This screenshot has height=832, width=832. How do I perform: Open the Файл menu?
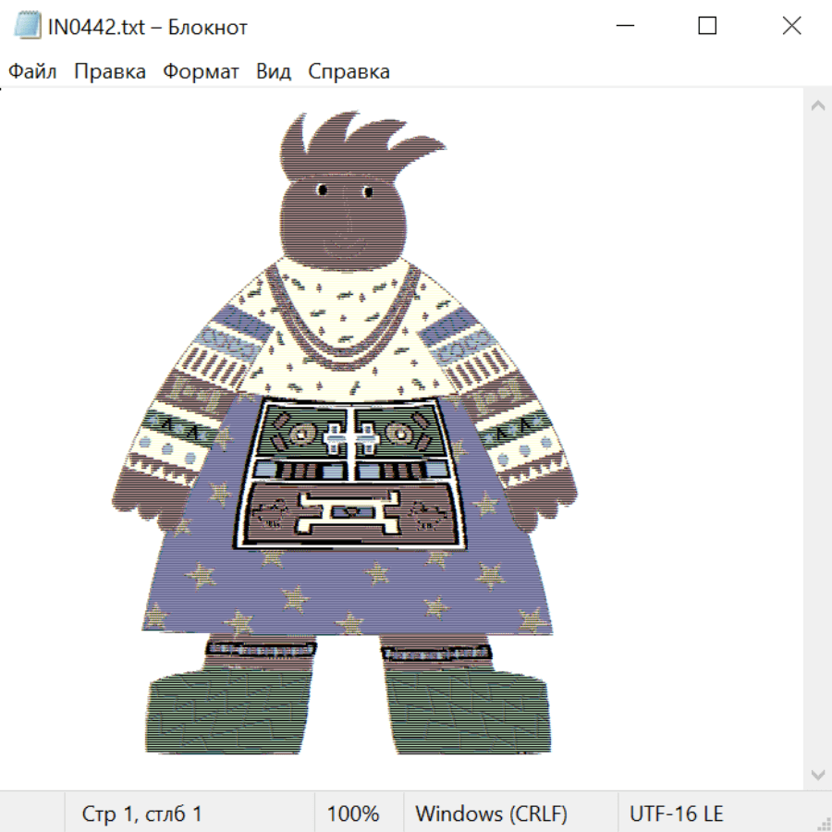[x=32, y=72]
